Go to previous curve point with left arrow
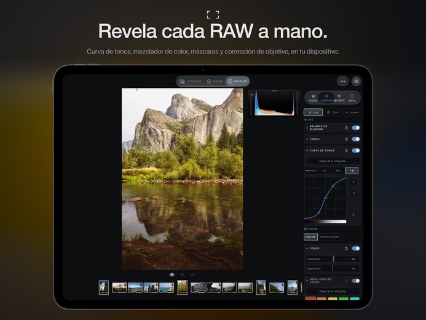This screenshot has height=320, width=426. click(353, 182)
